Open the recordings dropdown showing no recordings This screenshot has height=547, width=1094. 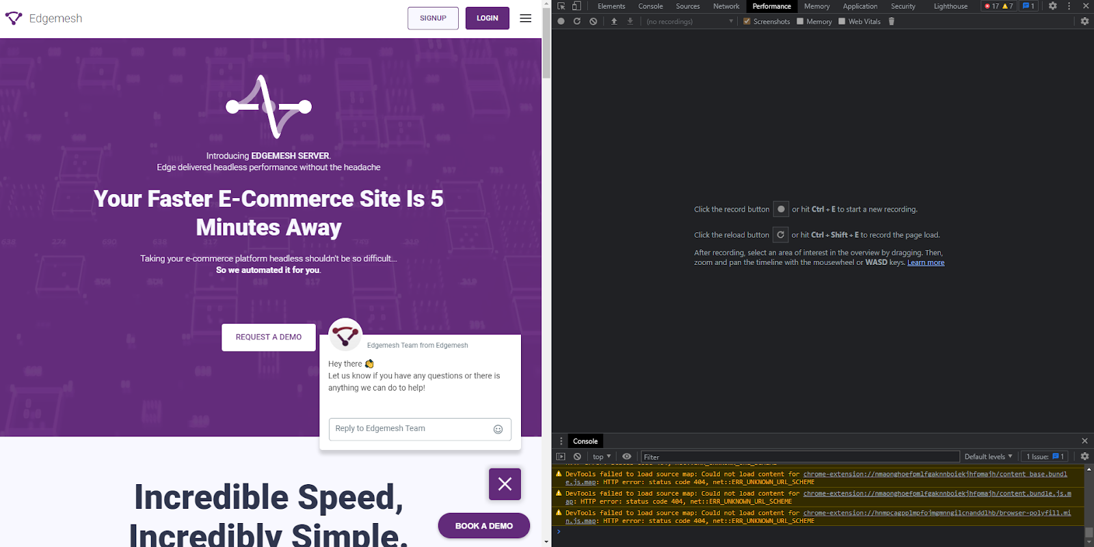[x=690, y=21]
